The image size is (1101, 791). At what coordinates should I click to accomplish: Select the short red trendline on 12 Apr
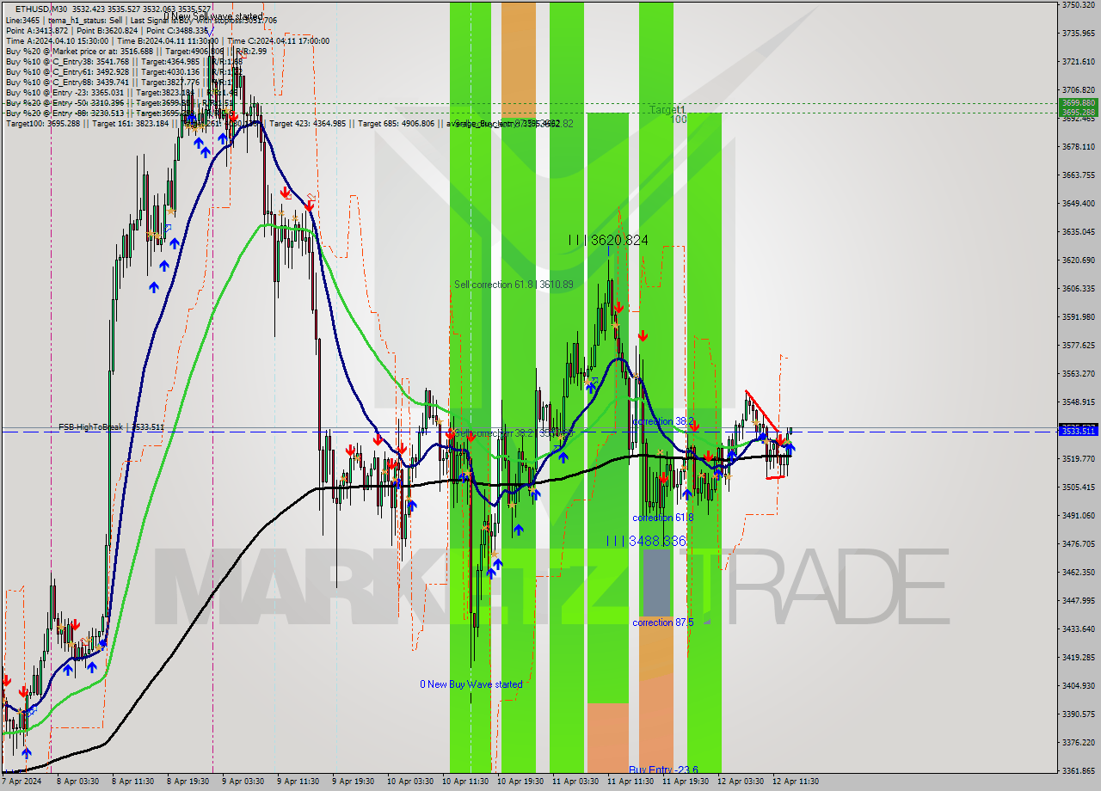point(762,411)
